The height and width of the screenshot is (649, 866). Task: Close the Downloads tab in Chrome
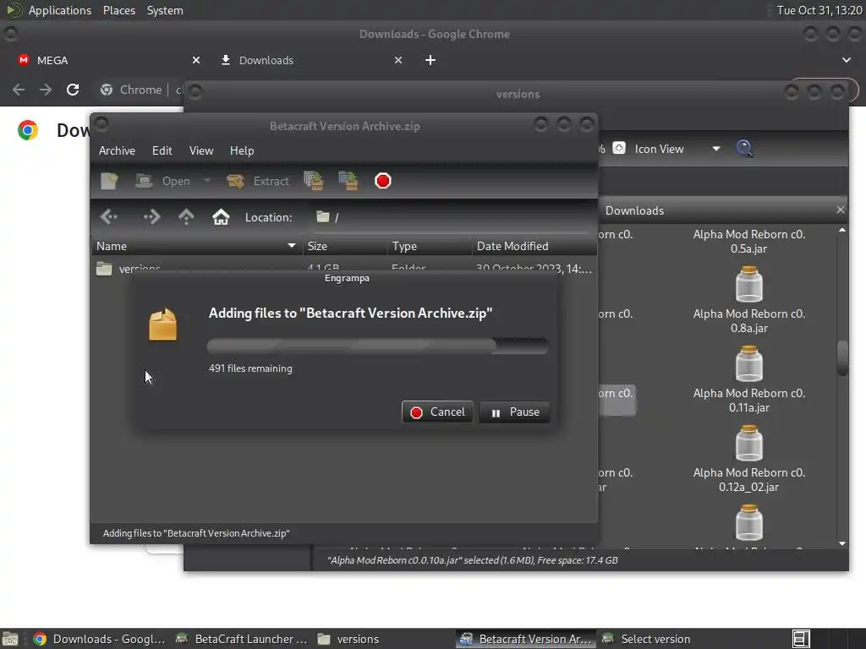pyautogui.click(x=398, y=60)
